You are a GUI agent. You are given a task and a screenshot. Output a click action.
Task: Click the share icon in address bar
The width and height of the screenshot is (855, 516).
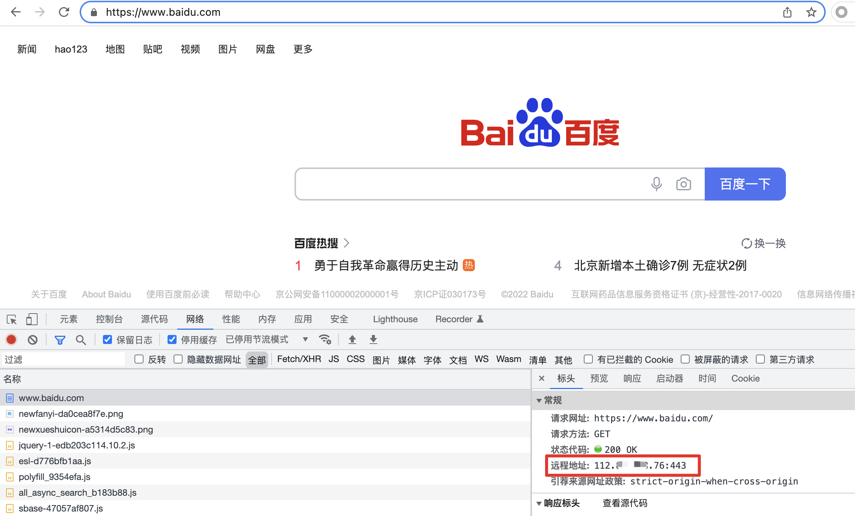click(787, 12)
